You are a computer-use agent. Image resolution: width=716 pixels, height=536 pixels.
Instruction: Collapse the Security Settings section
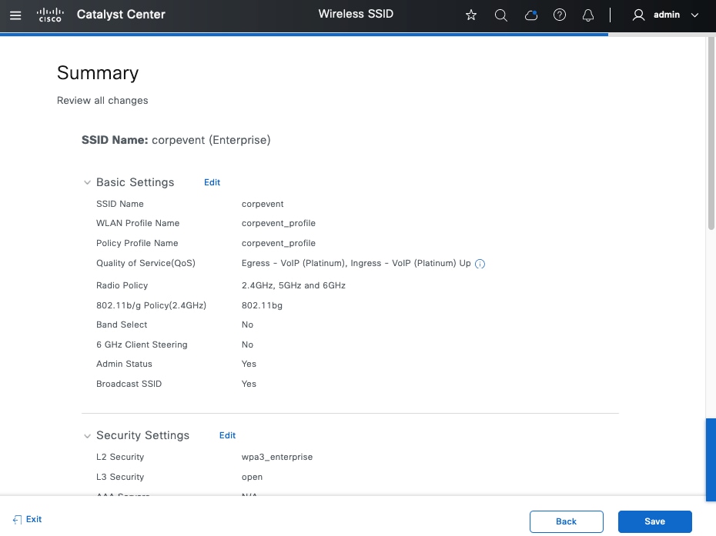[87, 436]
